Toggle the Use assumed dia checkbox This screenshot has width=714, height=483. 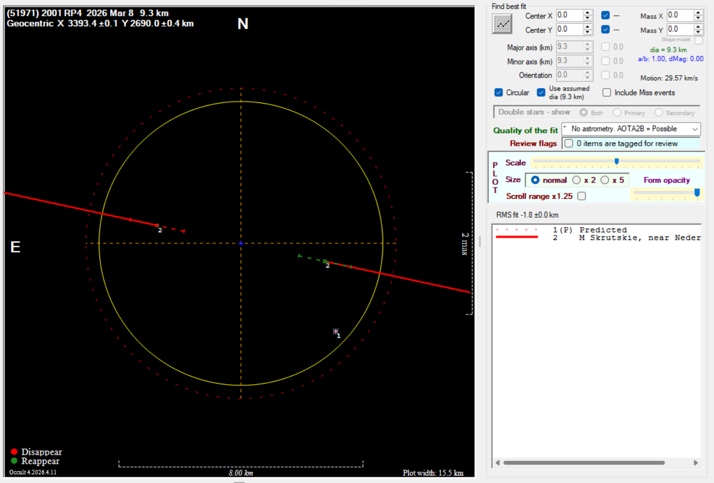pos(541,93)
